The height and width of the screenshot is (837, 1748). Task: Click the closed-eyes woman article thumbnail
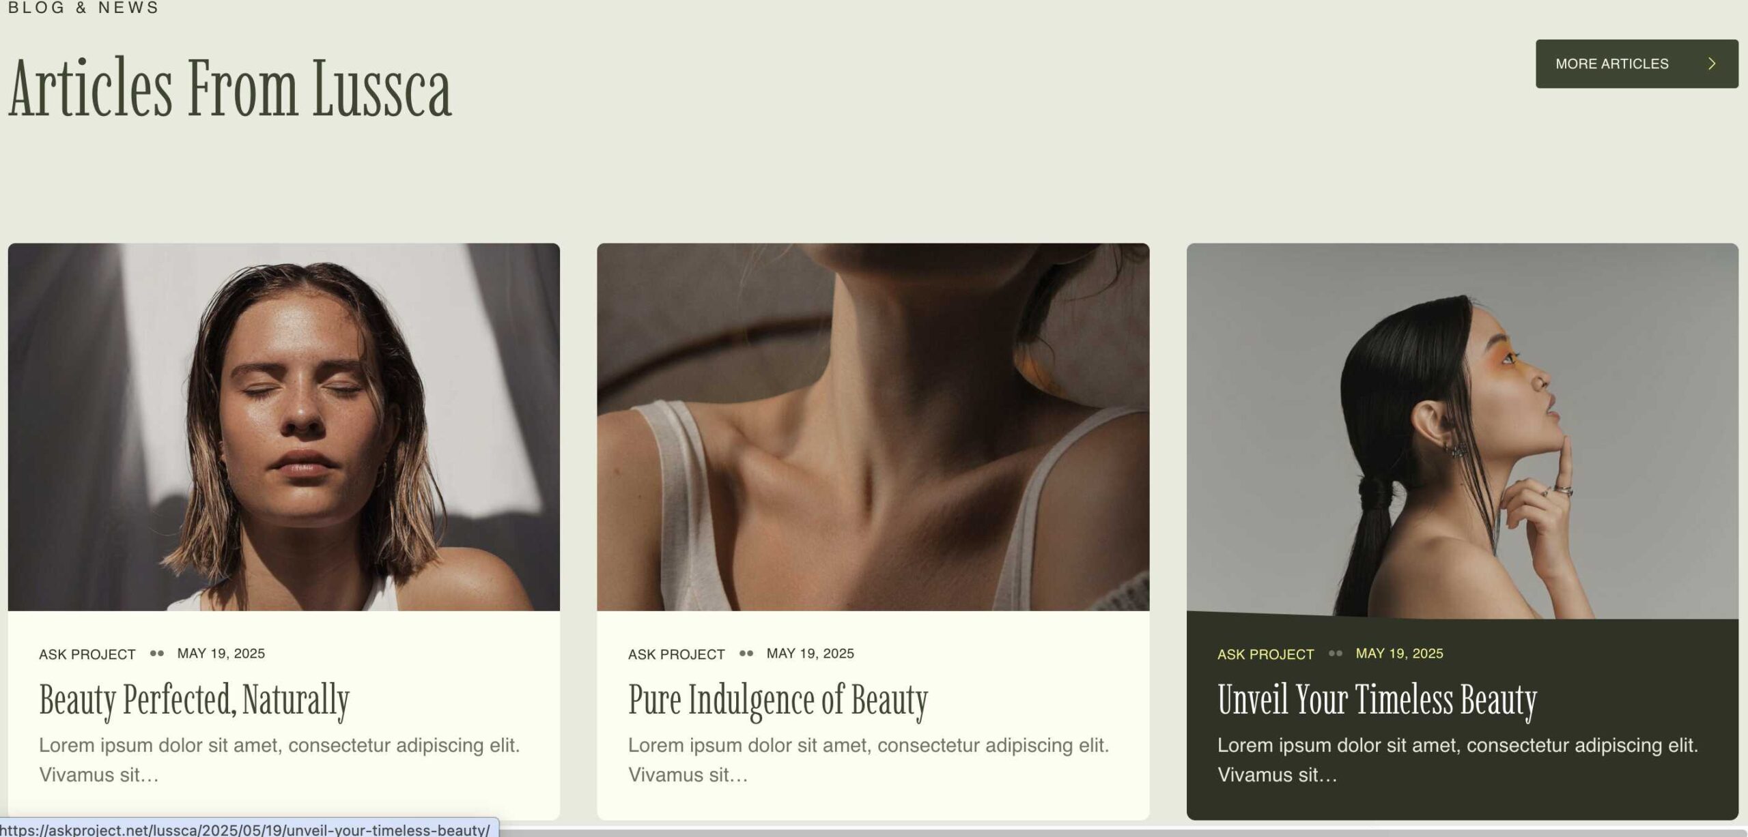283,427
